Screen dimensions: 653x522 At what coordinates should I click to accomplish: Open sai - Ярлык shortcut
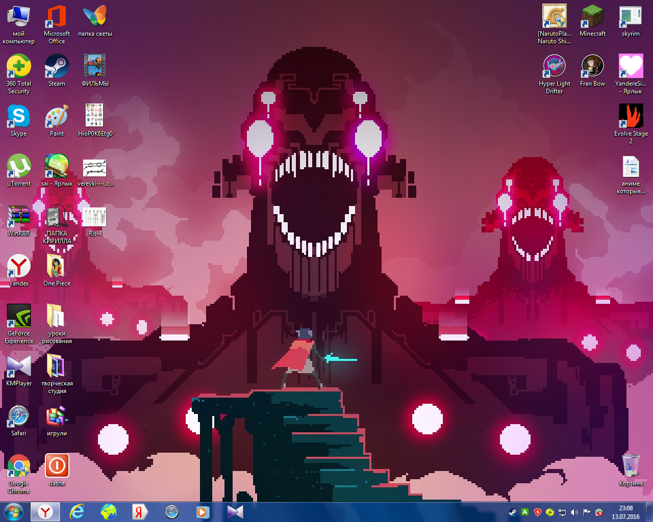tap(57, 171)
